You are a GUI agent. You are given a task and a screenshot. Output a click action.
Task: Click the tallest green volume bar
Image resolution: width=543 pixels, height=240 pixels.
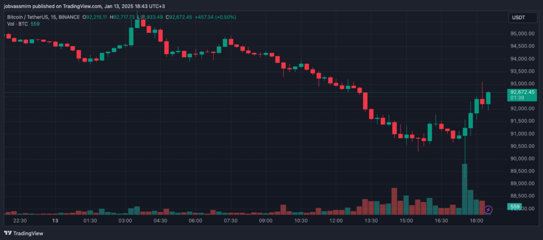tap(465, 189)
